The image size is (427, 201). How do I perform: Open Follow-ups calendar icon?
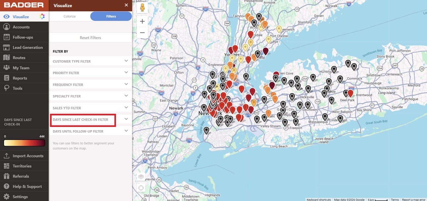point(6,37)
